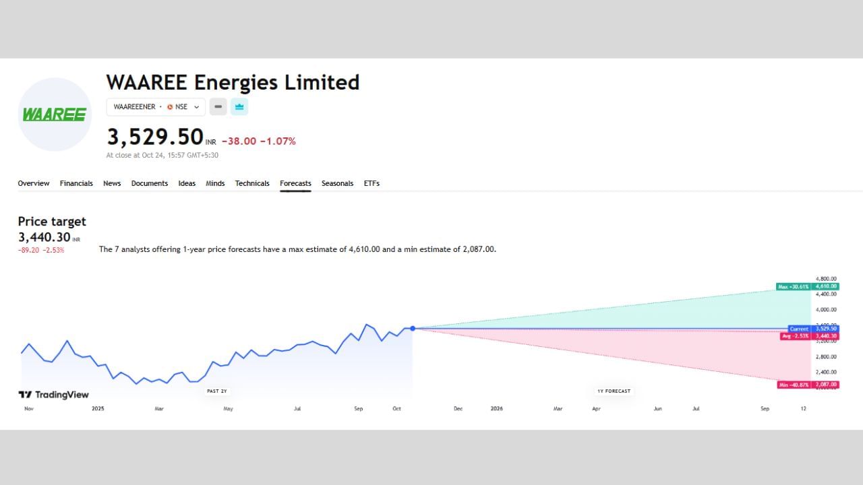Expand the WAAREEENER symbol dropdown
863x485 pixels.
pyautogui.click(x=196, y=106)
